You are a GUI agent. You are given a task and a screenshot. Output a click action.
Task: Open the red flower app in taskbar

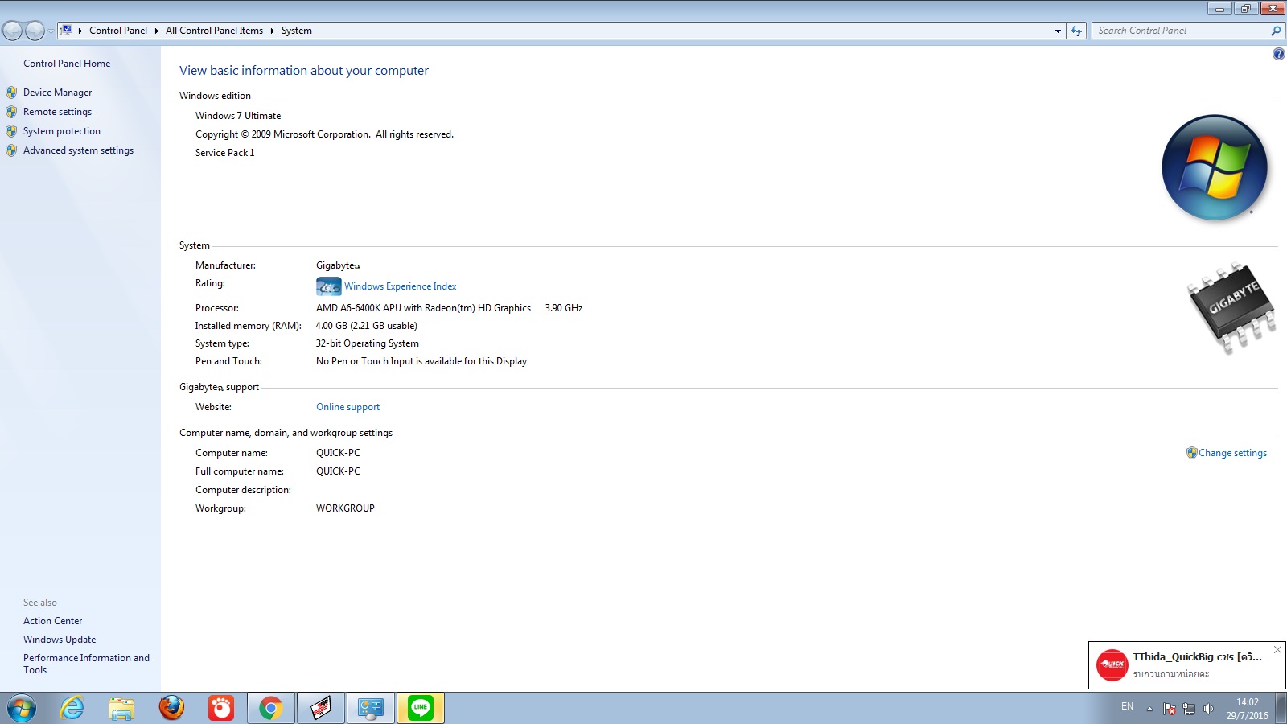[221, 708]
